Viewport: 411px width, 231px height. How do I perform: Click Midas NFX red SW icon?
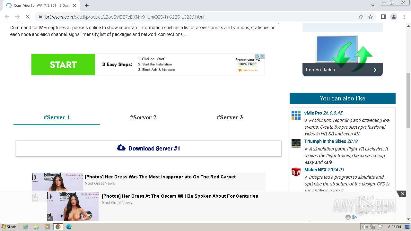(296, 172)
